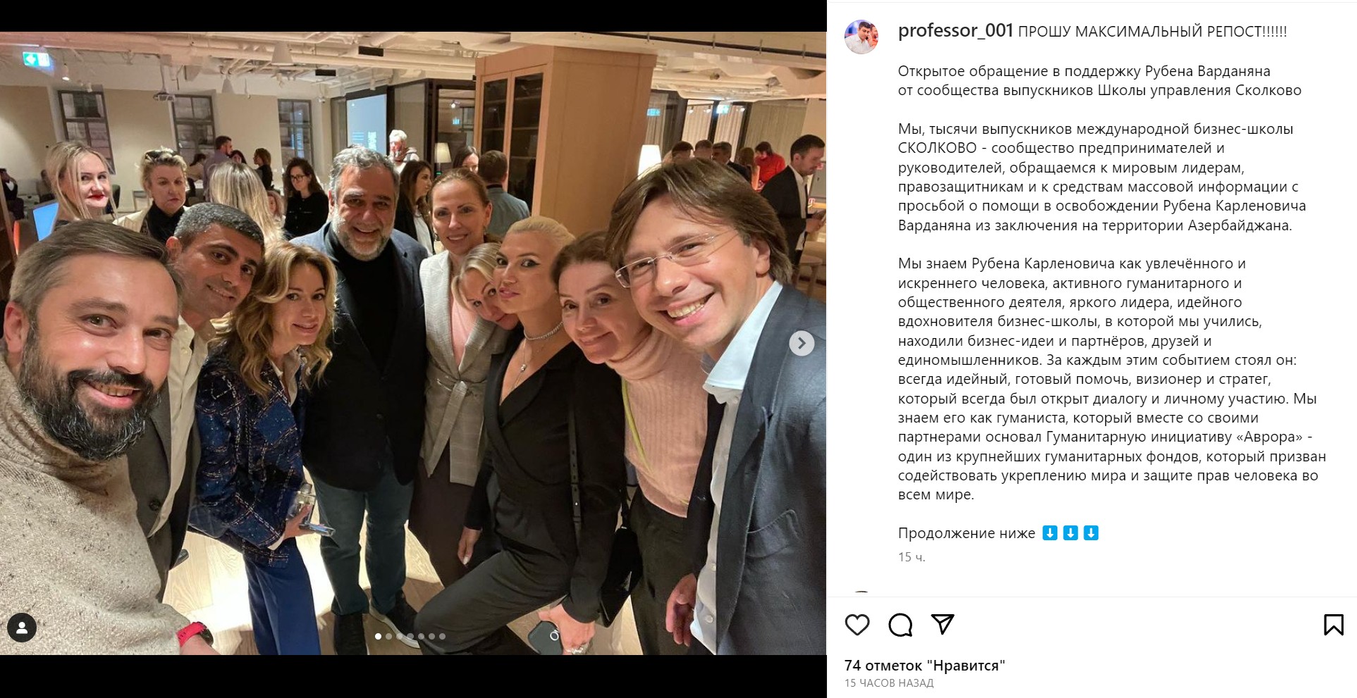Like the post with the heart icon
Screen dimensions: 1357x698
coord(857,625)
